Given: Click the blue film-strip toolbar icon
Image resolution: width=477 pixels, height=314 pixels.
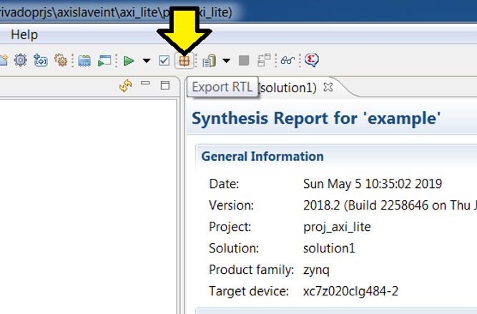Looking at the screenshot, I should click(84, 61).
